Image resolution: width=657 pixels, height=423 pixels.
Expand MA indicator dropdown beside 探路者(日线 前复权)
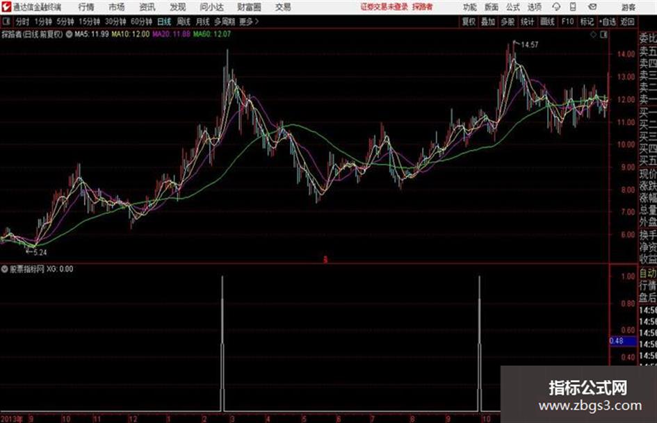(69, 34)
